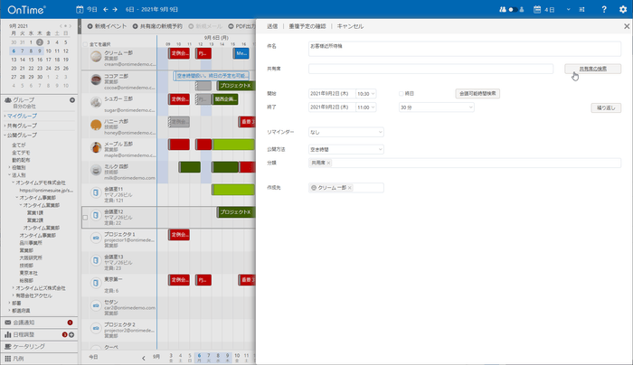Click the 新規イベント plus icon
The image size is (633, 365).
[90, 27]
